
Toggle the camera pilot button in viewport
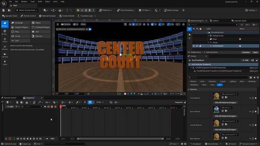click(x=90, y=29)
